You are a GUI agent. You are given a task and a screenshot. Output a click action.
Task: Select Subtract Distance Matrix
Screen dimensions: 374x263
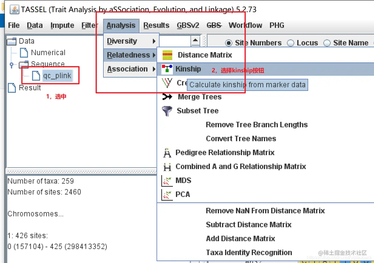265,225
